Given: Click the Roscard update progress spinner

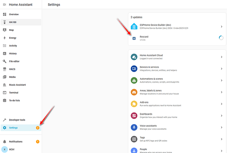Looking at the screenshot, I should click(221, 38).
